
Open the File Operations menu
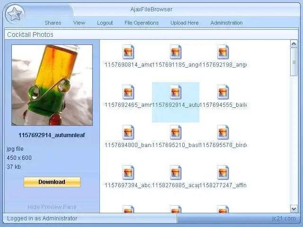point(142,23)
